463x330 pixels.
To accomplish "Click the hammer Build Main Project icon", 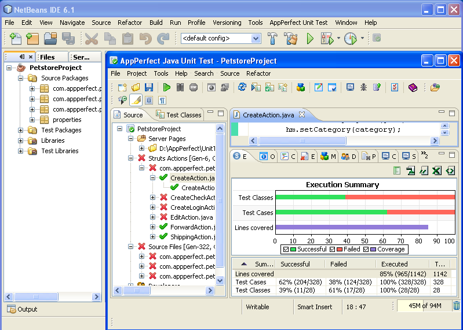I will [x=272, y=39].
